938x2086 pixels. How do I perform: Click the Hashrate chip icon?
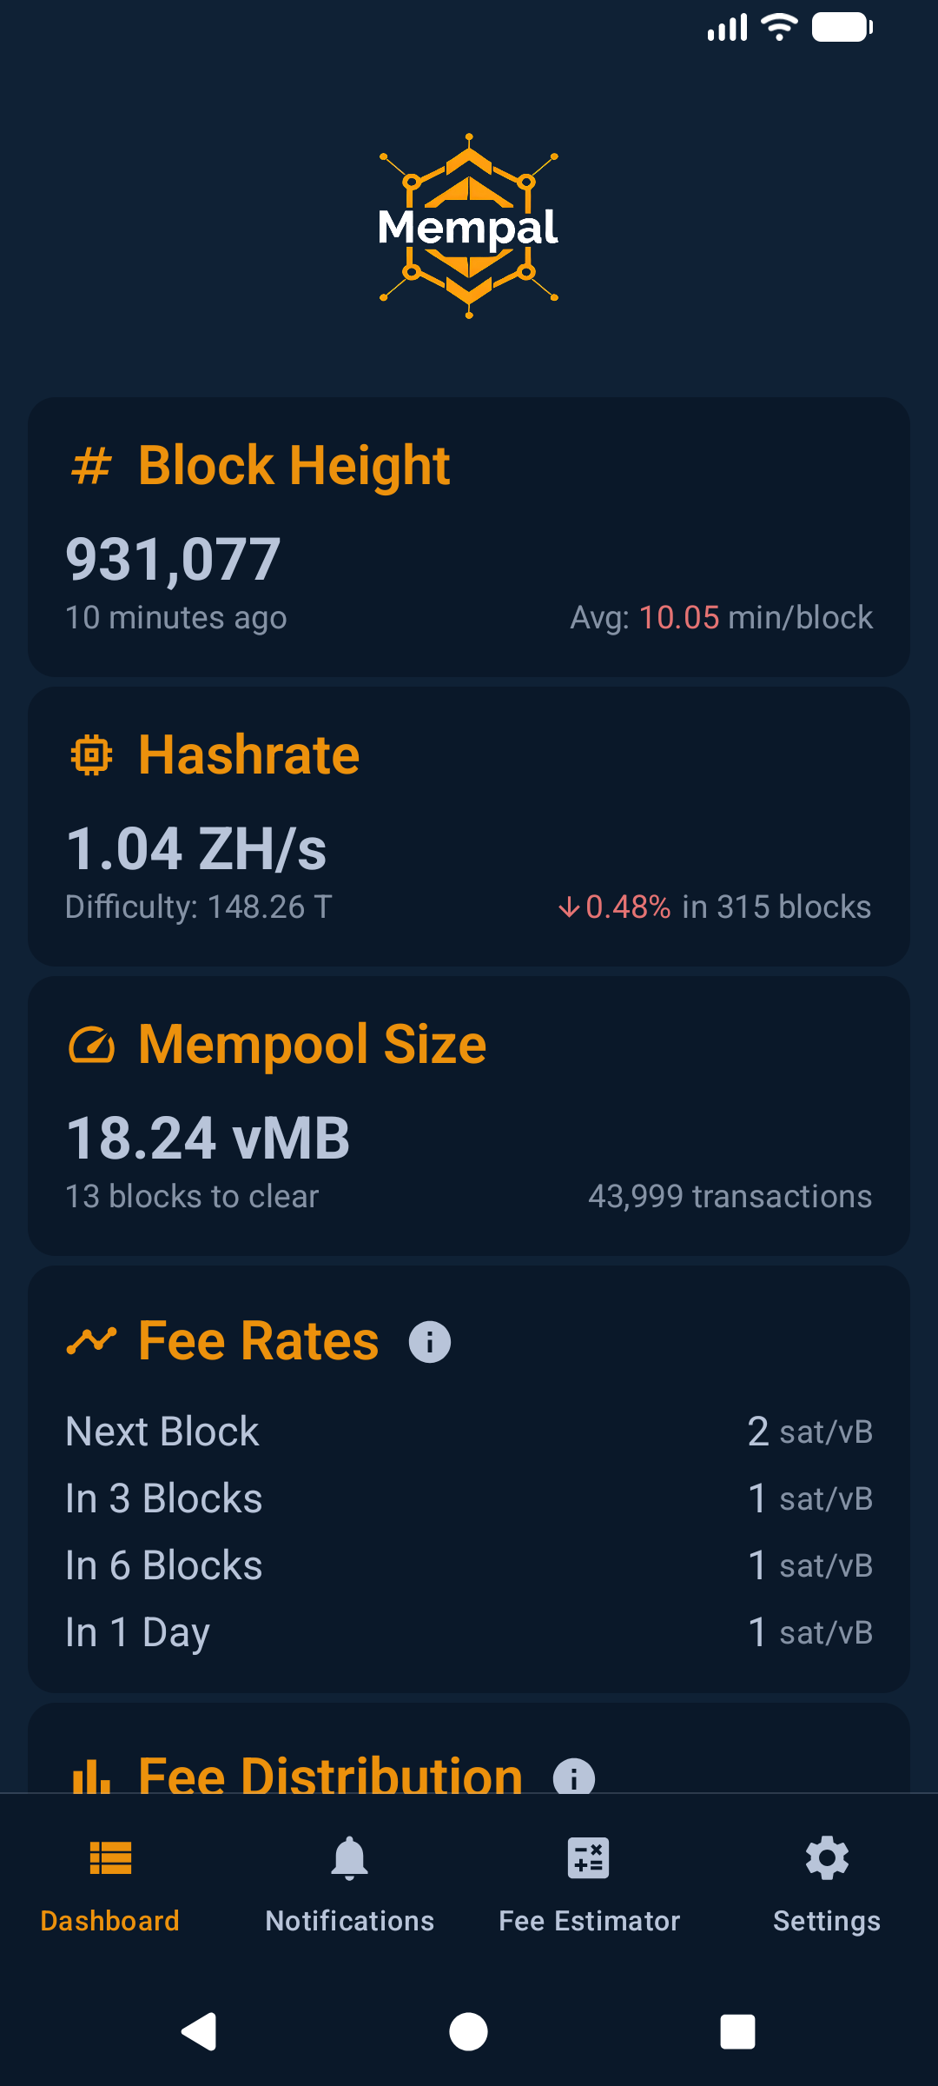[x=91, y=754]
